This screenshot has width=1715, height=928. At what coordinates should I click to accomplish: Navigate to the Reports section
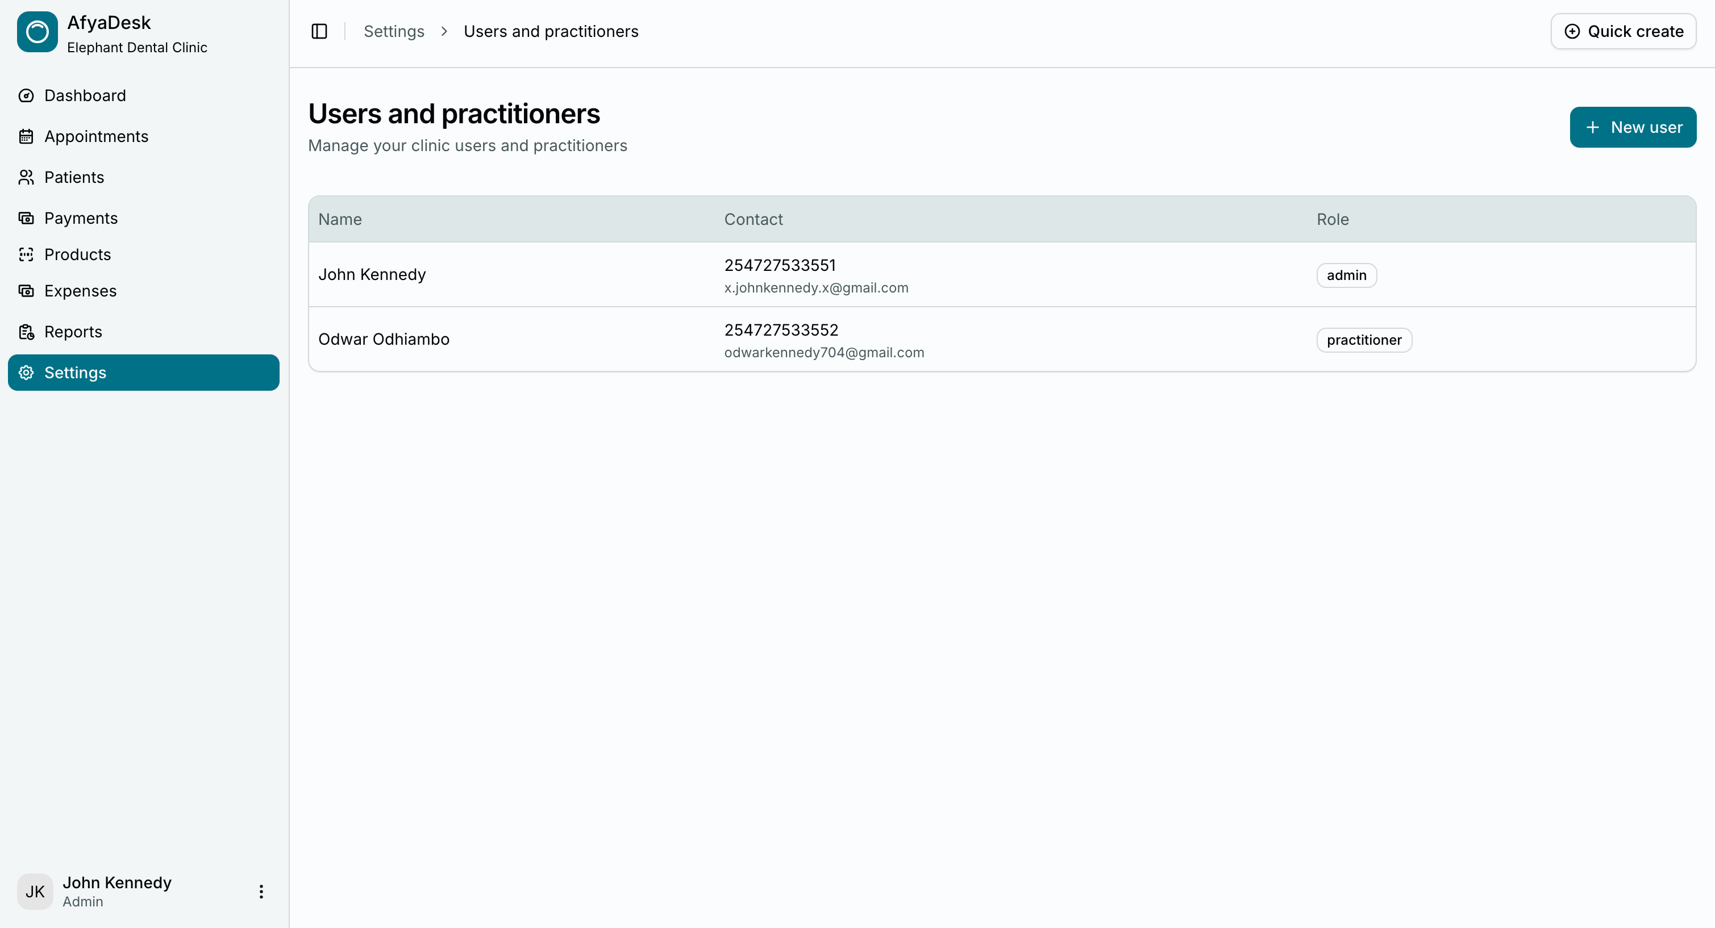(x=73, y=332)
